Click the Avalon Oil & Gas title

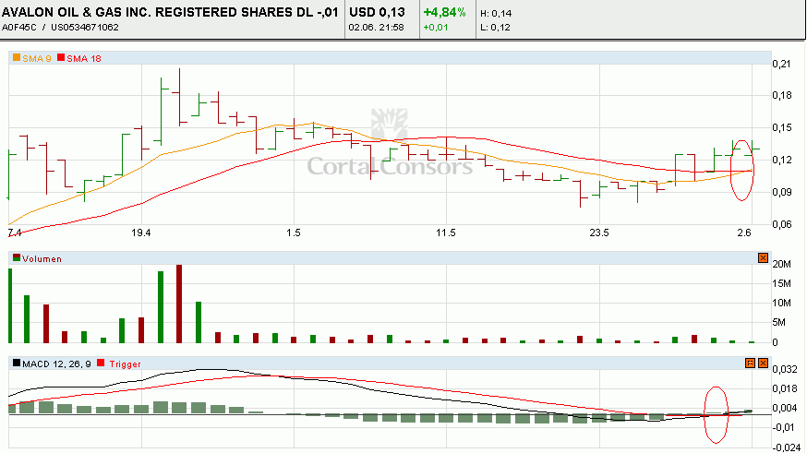[172, 13]
